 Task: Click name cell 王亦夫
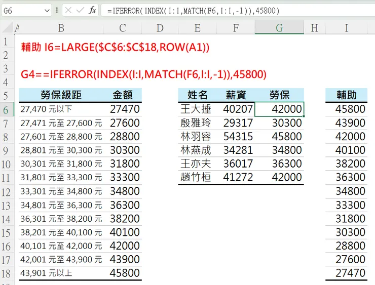tap(198, 164)
